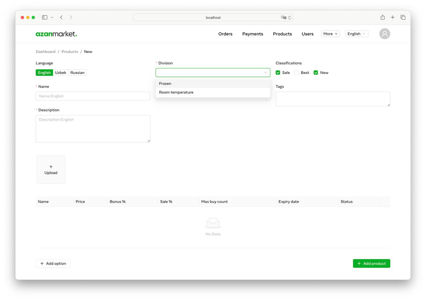Image resolution: width=426 pixels, height=300 pixels.
Task: Open the user profile avatar menu
Action: tap(384, 34)
